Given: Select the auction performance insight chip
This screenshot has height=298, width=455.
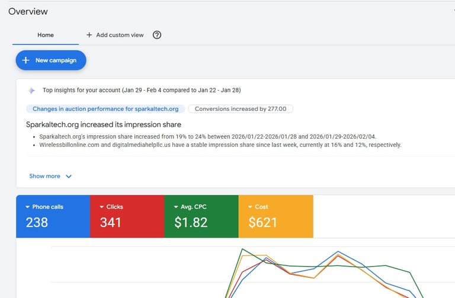Looking at the screenshot, I should point(105,109).
